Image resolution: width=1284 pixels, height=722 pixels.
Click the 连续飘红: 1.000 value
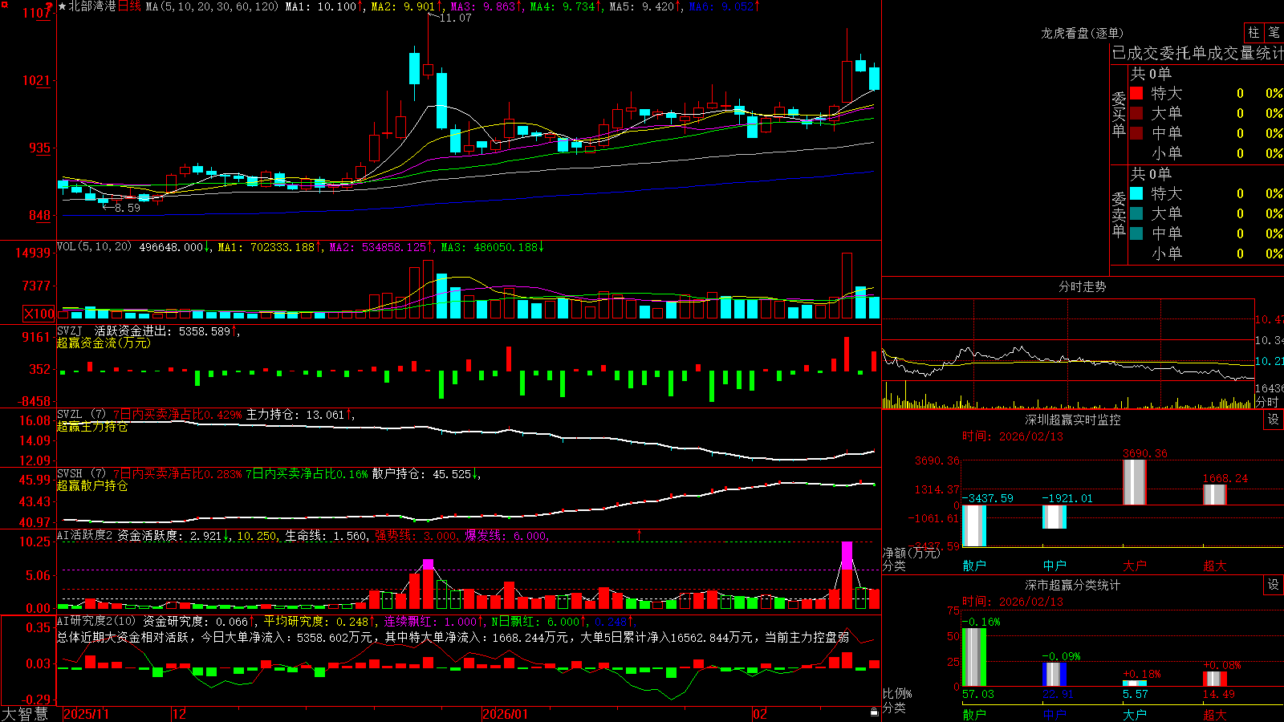(431, 622)
